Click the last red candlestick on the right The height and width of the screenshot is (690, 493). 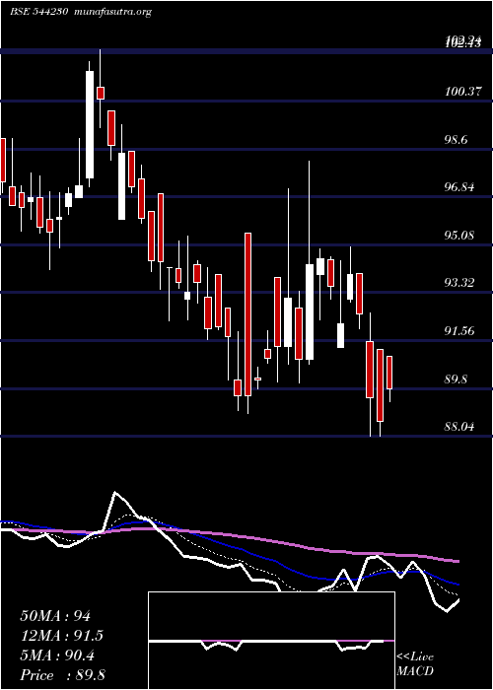[389, 373]
